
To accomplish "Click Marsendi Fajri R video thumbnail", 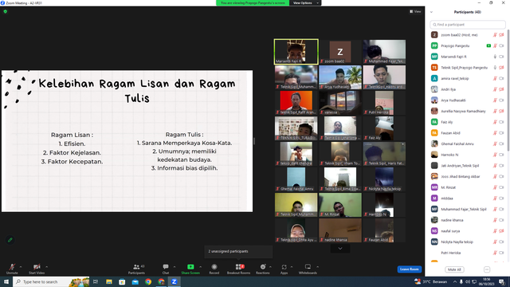I will click(x=296, y=52).
